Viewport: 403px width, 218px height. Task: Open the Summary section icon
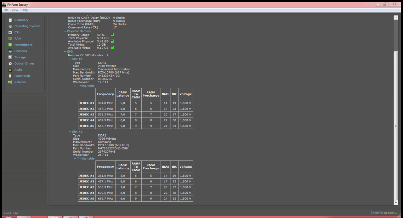click(10, 20)
